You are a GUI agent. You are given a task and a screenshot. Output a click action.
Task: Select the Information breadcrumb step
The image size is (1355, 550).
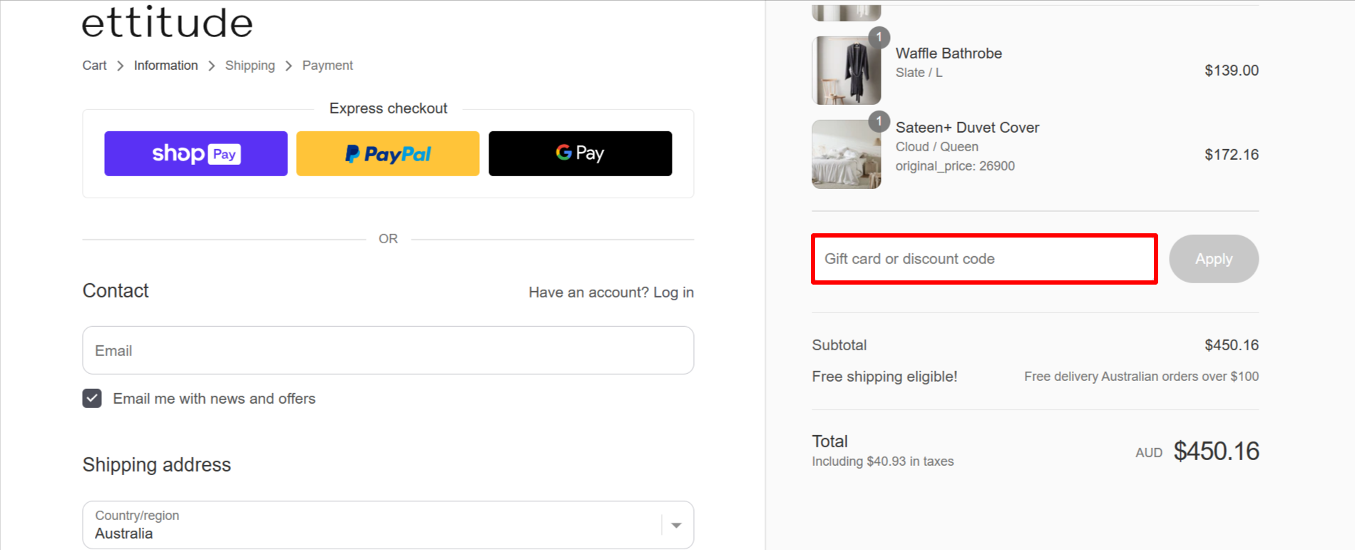coord(166,66)
